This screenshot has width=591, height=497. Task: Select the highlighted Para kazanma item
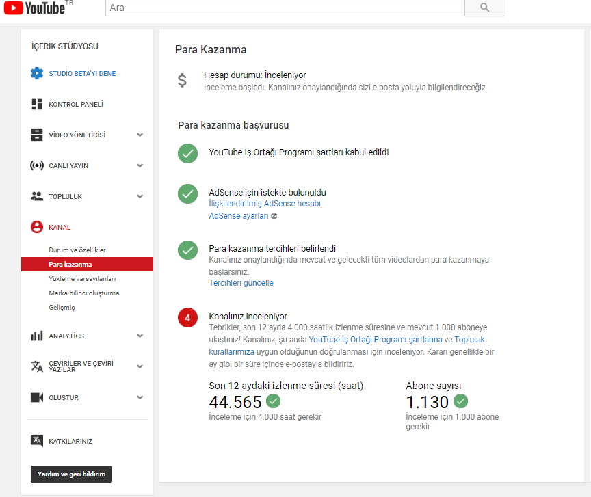click(x=87, y=264)
